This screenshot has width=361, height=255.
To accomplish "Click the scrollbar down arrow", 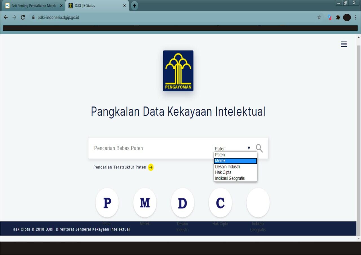I will [x=359, y=239].
